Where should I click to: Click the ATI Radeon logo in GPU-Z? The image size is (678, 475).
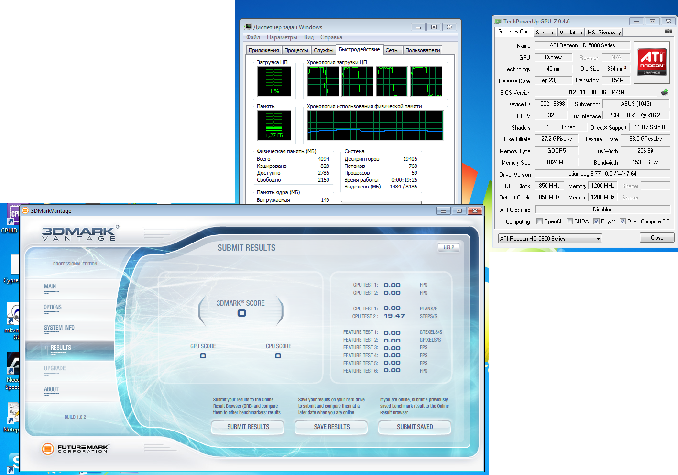652,62
